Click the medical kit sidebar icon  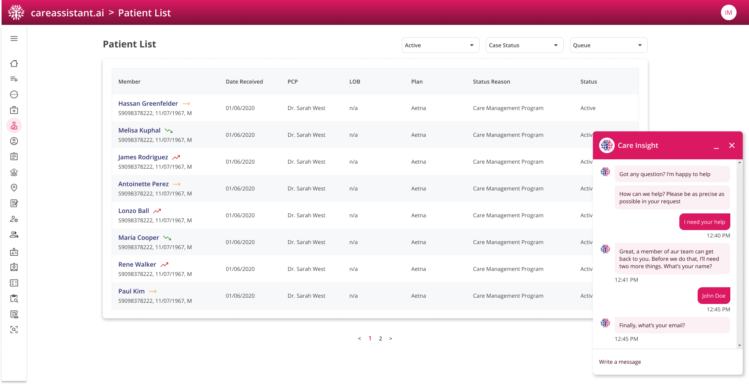point(14,110)
